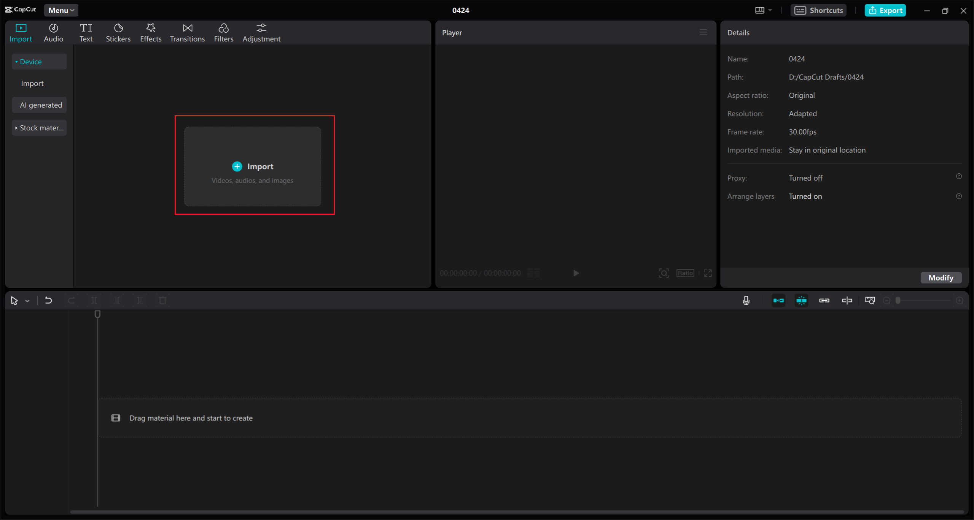Screen dimensions: 974x520
Task: Click timeline cover preview icon
Action: click(870, 300)
